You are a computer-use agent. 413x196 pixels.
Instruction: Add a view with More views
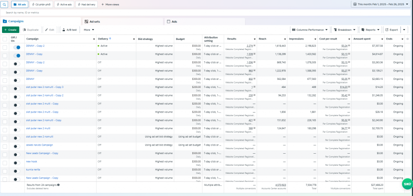coord(110,4)
